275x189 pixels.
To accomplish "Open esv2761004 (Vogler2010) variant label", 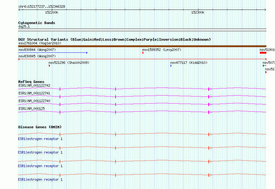I will [40, 43].
